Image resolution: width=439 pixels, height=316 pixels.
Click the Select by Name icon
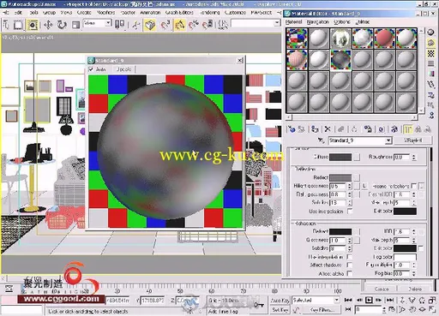pos(6,25)
